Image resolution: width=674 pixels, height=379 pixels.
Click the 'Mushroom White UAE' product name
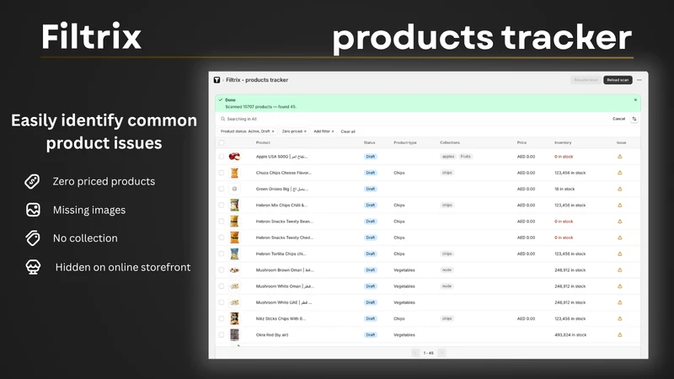tap(284, 302)
